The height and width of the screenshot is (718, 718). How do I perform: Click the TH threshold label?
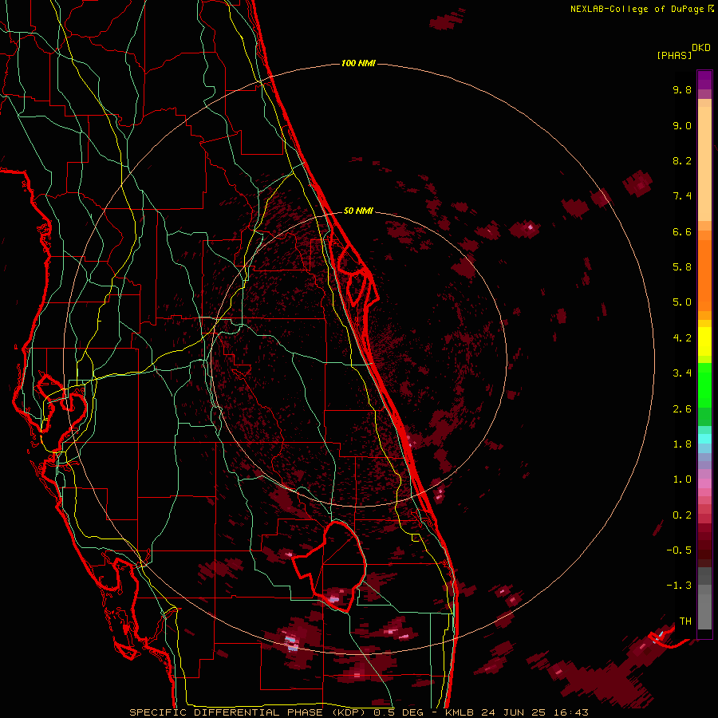pyautogui.click(x=685, y=621)
